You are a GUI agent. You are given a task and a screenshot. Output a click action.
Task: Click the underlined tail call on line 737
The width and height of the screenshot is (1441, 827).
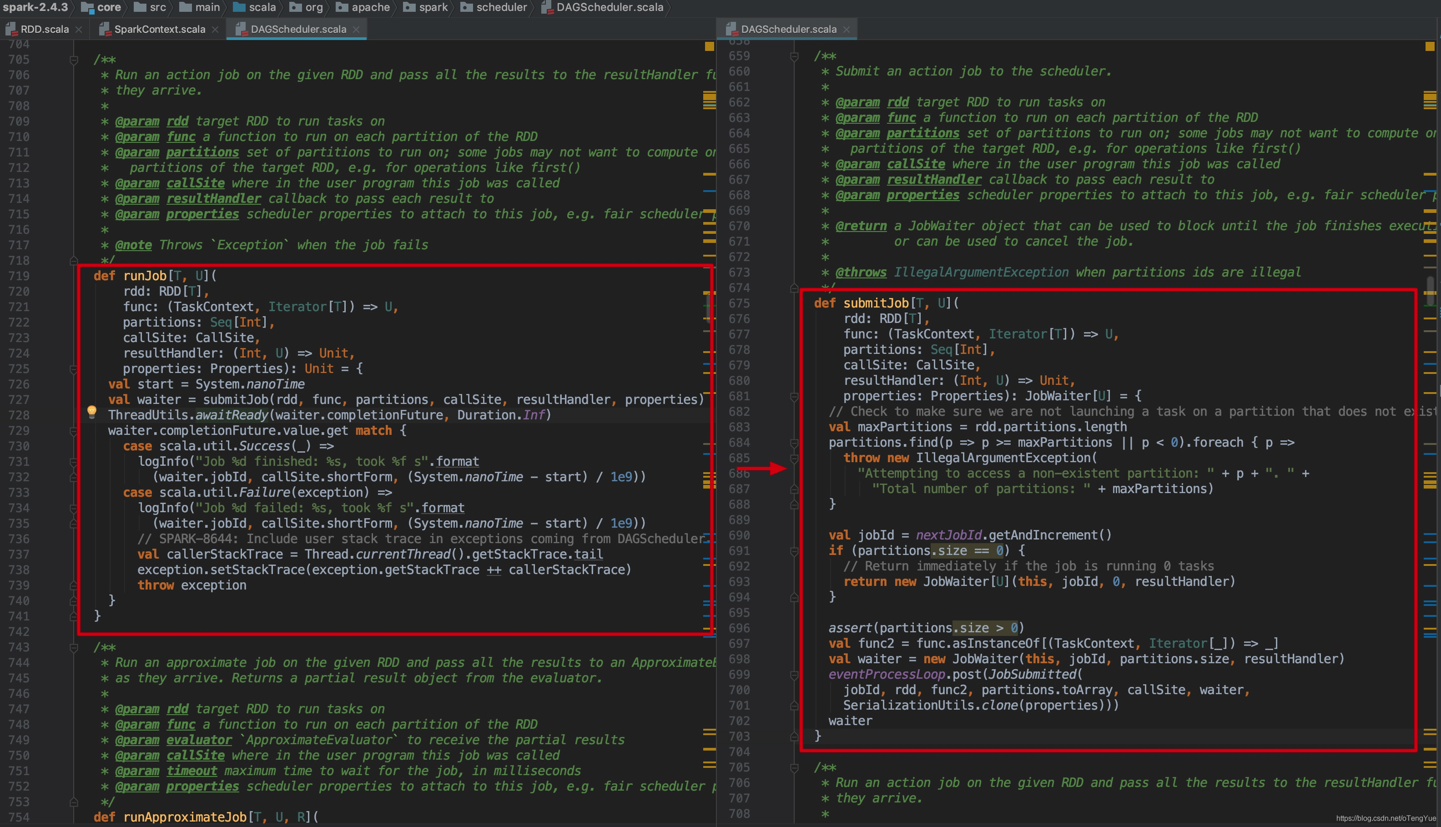588,555
